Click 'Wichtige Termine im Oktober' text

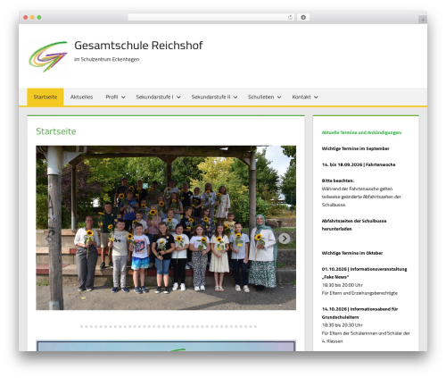(352, 253)
